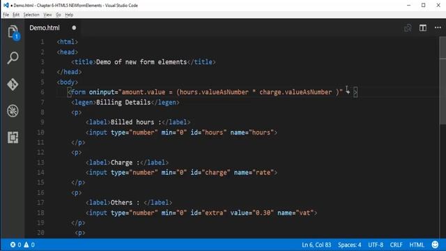This screenshot has height=251, width=446.
Task: Open the Debug view in activity bar
Action: tap(13, 111)
